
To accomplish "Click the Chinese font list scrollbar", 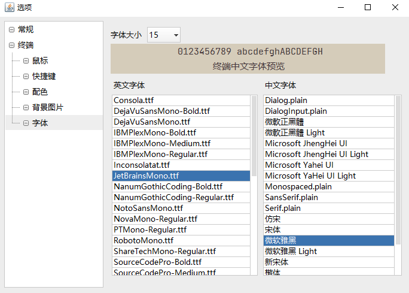I will [x=398, y=168].
